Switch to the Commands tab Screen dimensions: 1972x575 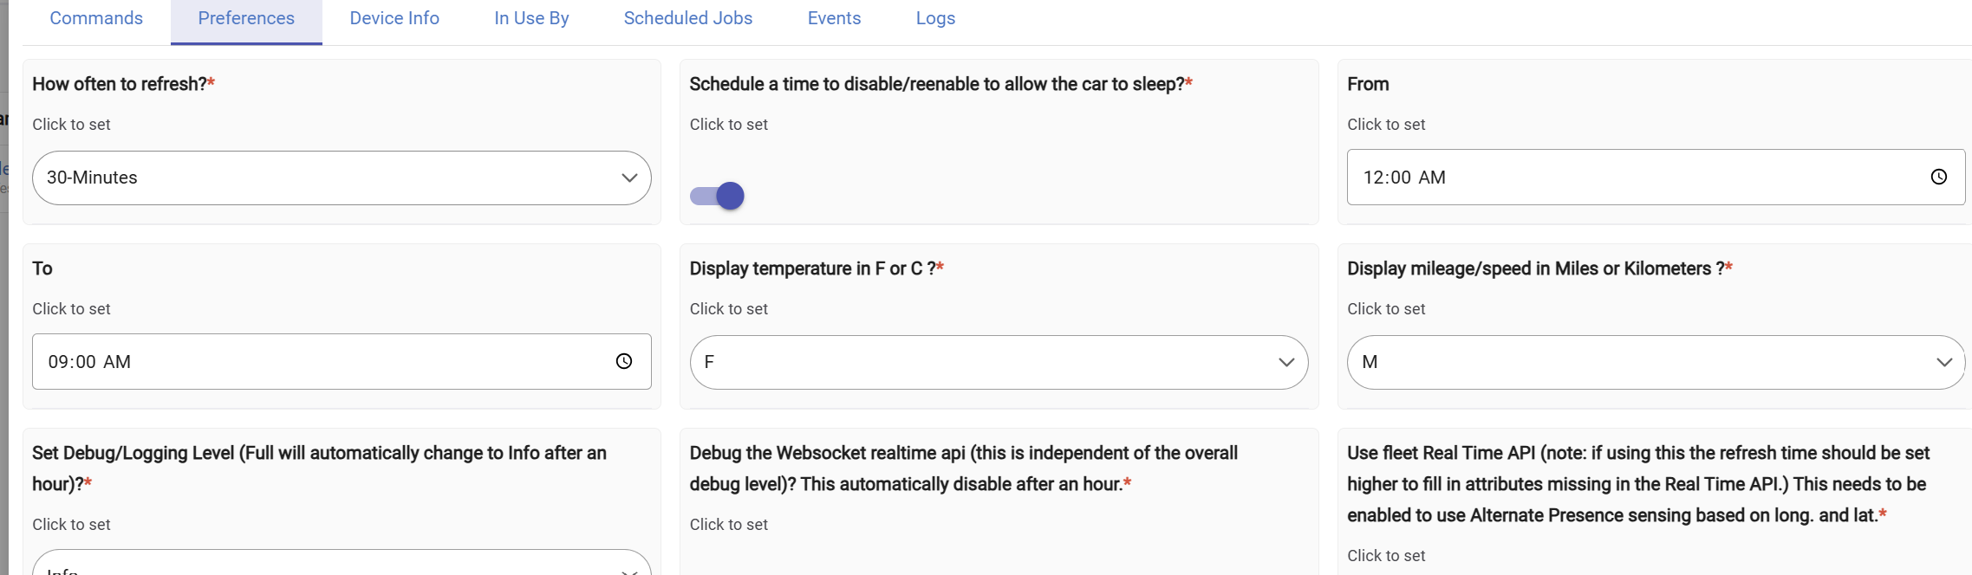point(96,18)
